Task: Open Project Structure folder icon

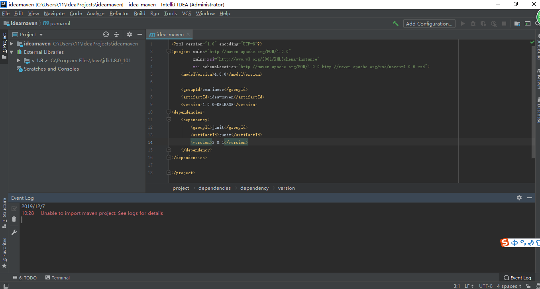Action: coord(517,24)
